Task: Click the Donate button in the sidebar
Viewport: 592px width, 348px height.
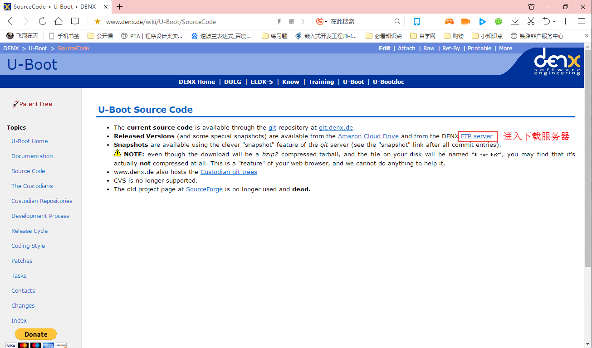Action: pyautogui.click(x=36, y=334)
